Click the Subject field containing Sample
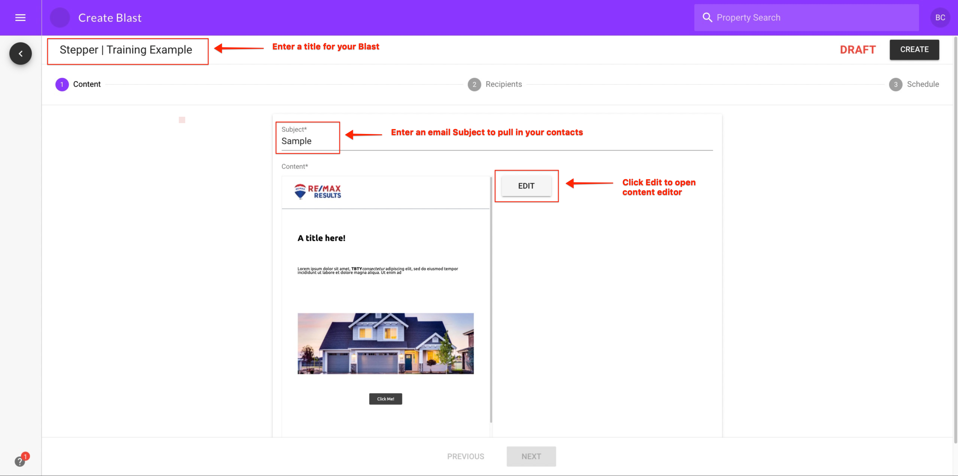The image size is (958, 476). tap(497, 141)
